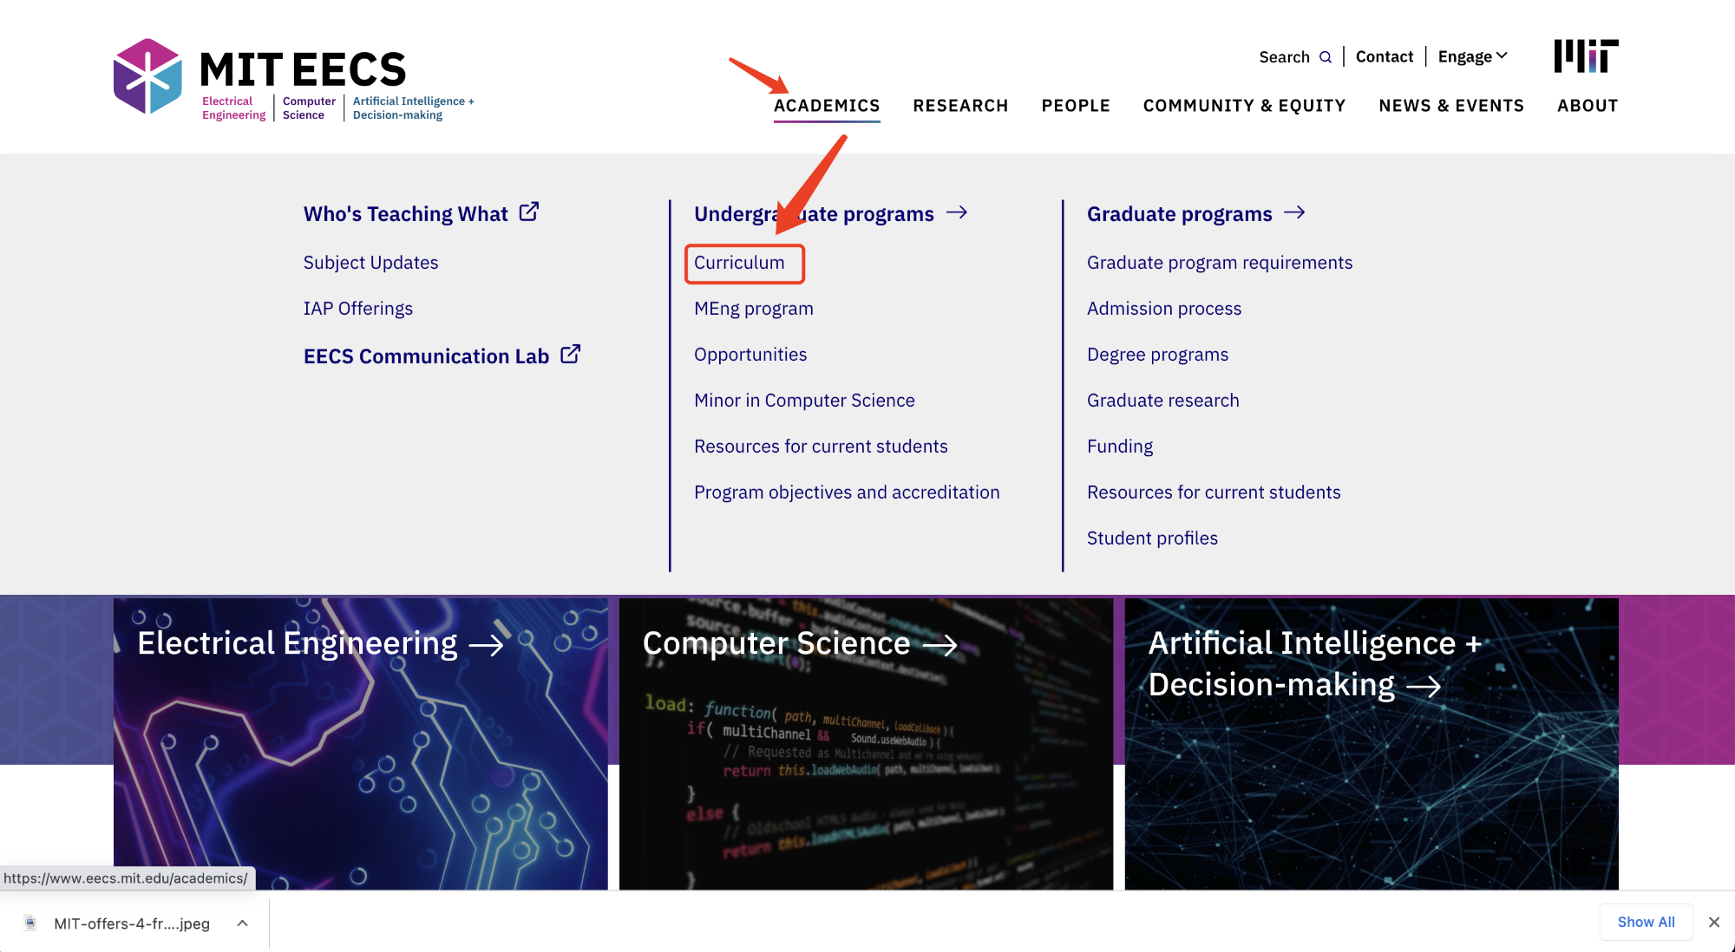1735x952 pixels.
Task: Close the downloads bar
Action: 1714,923
